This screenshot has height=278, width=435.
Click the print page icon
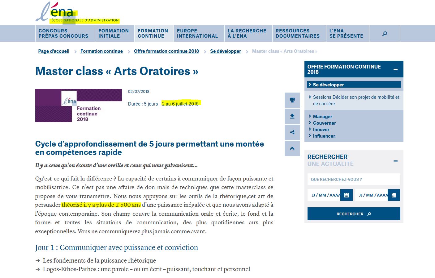click(292, 100)
